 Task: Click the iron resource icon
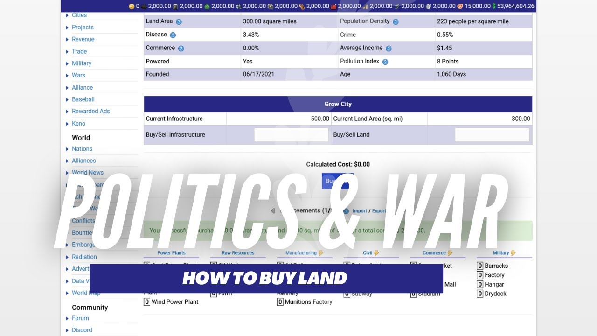270,6
